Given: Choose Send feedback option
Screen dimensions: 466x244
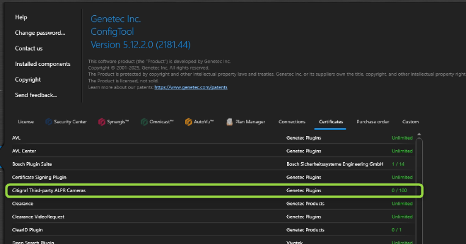Looking at the screenshot, I should coord(36,95).
